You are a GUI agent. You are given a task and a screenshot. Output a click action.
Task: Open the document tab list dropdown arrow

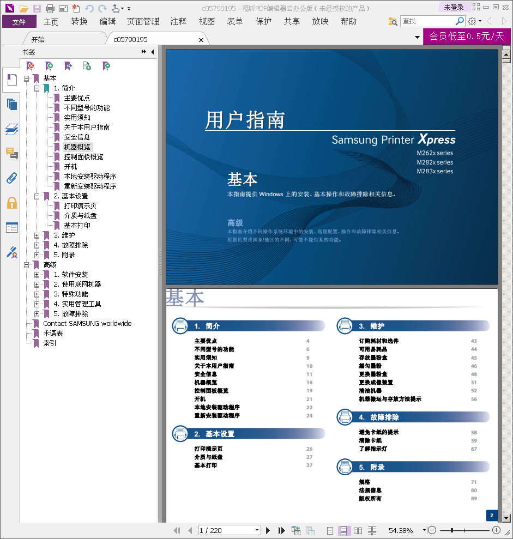(x=417, y=37)
